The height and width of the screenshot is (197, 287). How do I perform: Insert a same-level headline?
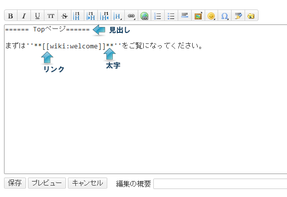click(77, 16)
